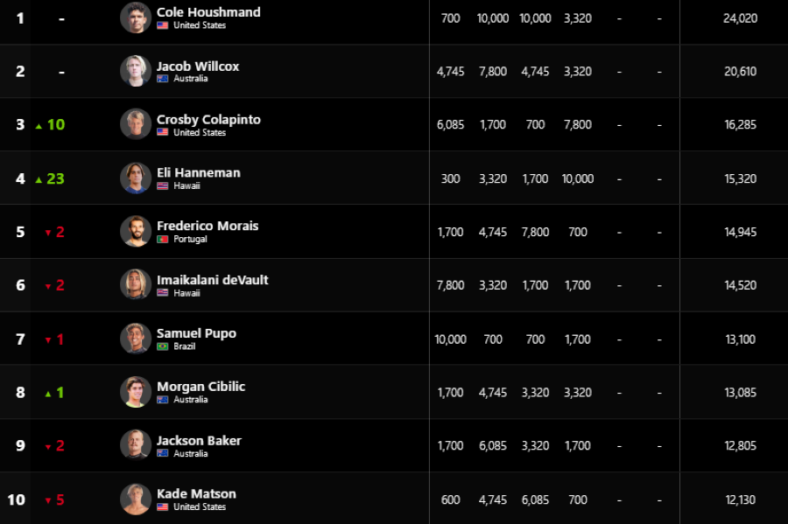Click the green up arrow next to 23
Image resolution: width=788 pixels, height=524 pixels.
click(x=39, y=179)
